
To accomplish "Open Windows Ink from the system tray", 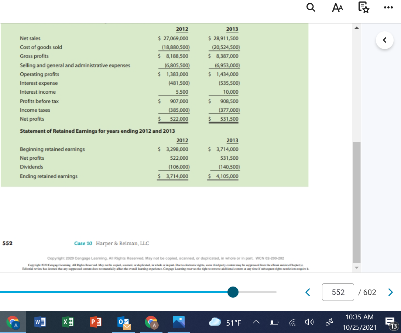I will [329, 322].
